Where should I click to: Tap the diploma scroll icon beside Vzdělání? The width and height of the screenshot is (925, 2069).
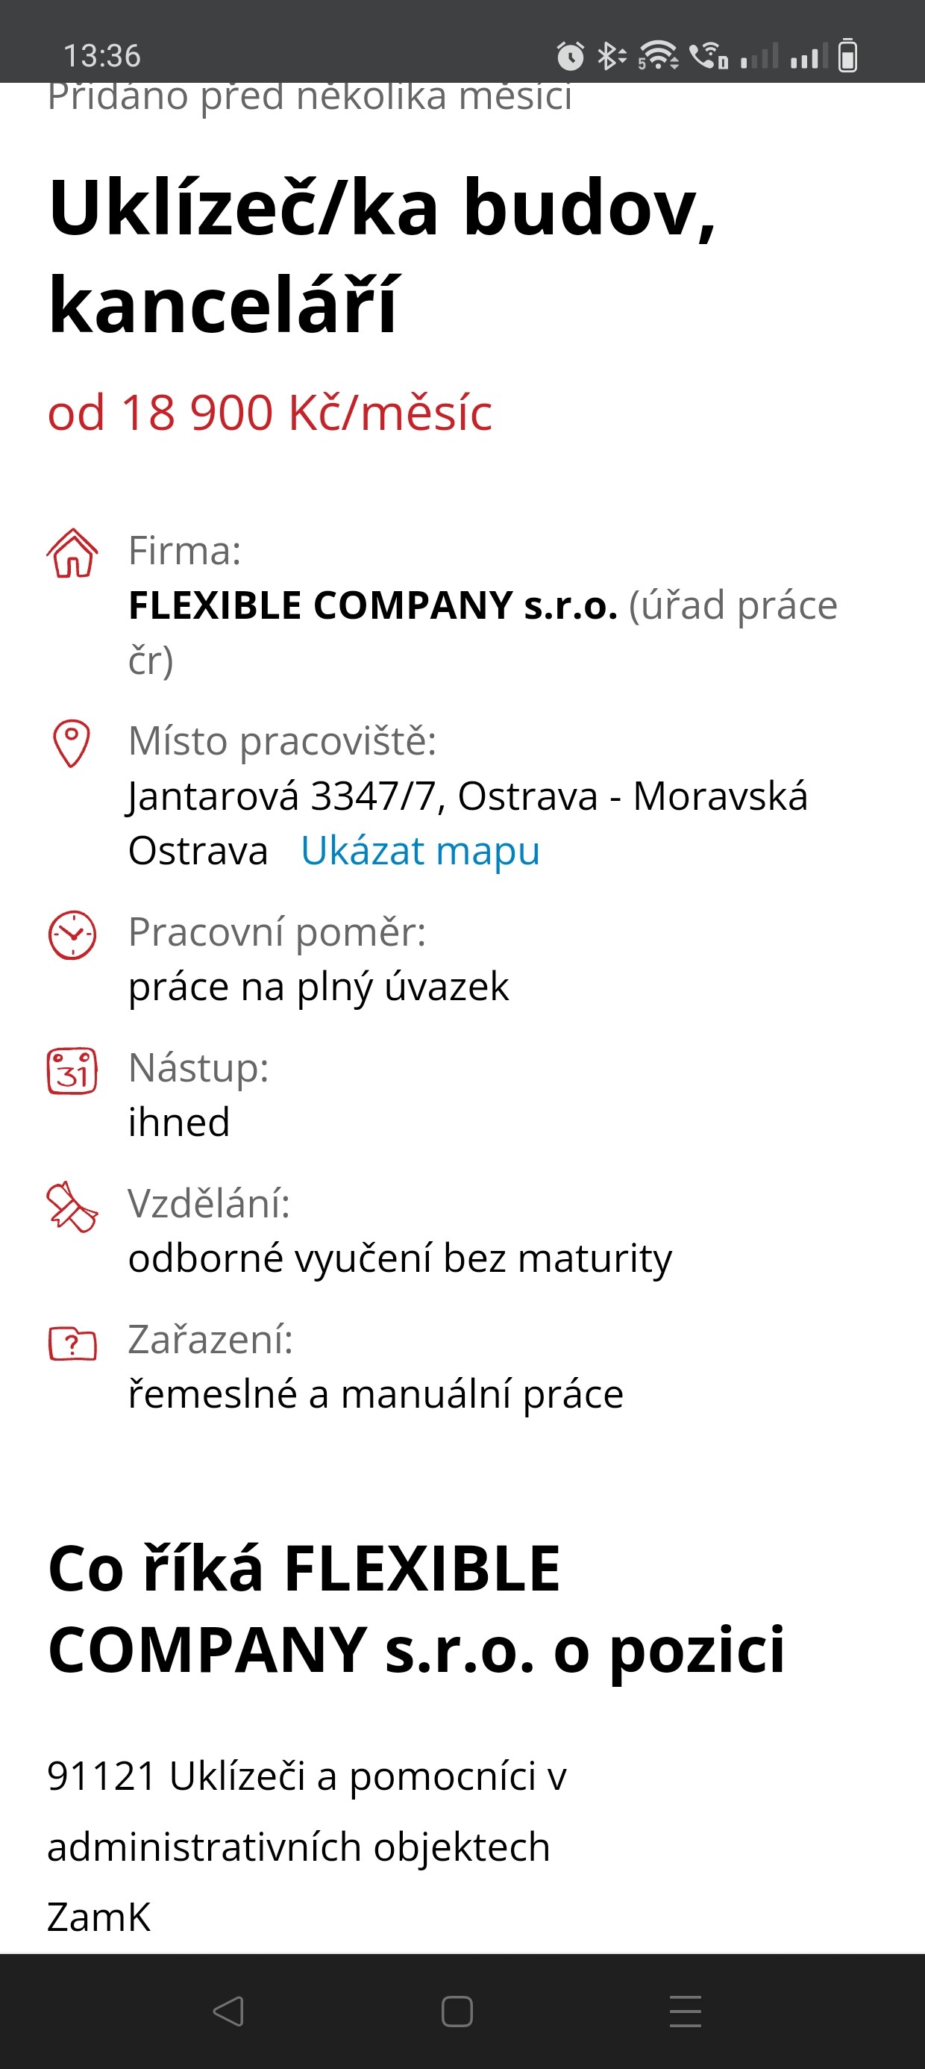(72, 1206)
